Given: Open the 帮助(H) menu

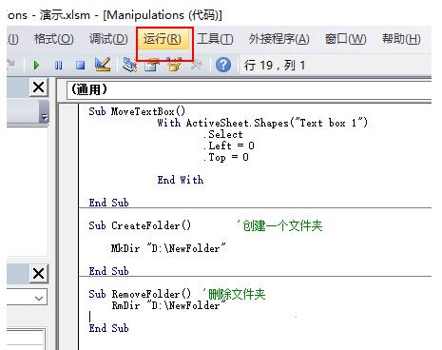Looking at the screenshot, I should click(x=401, y=39).
